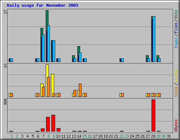The width and height of the screenshot is (180, 140).
Task: Click the tall red KBytes bar for day 28
Action: (x=153, y=115)
